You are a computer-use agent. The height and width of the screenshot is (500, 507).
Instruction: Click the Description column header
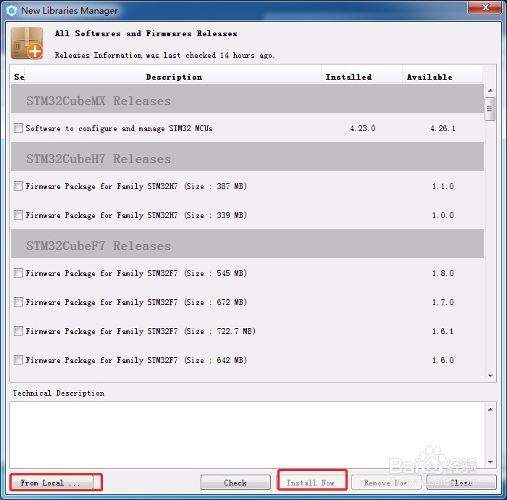(173, 77)
